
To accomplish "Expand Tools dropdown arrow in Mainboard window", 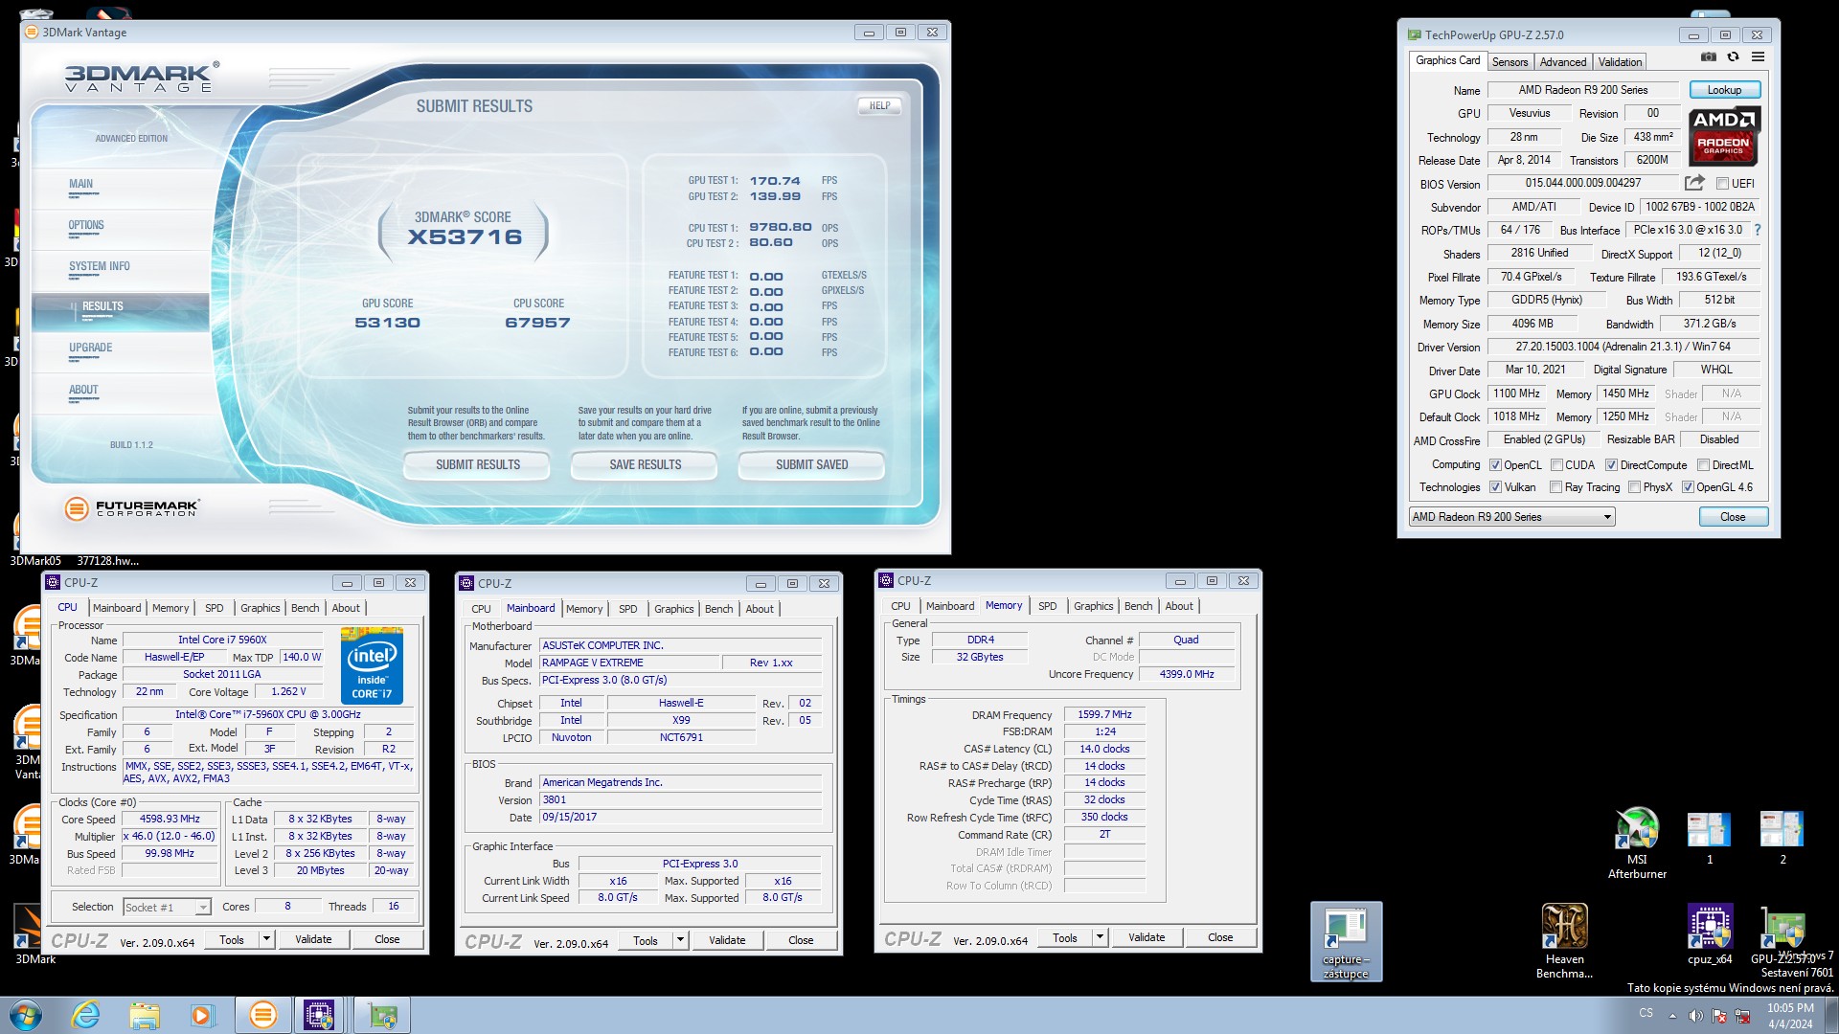I will point(680,940).
